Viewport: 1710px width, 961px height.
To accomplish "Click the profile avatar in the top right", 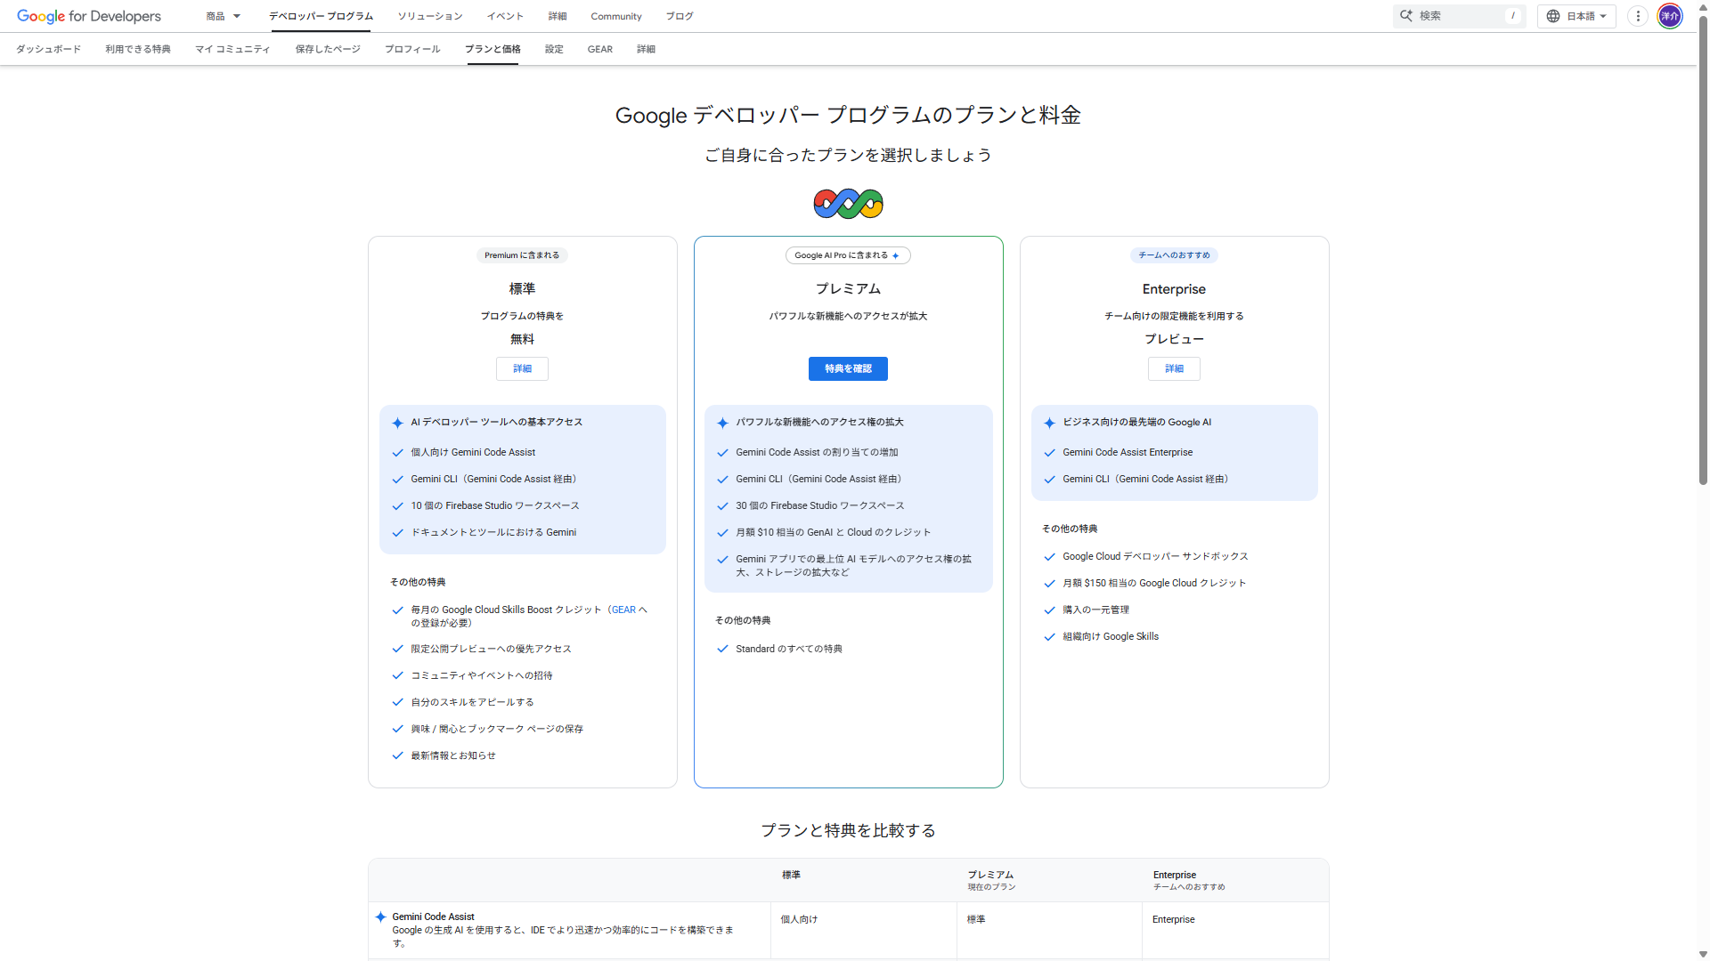I will click(1670, 16).
